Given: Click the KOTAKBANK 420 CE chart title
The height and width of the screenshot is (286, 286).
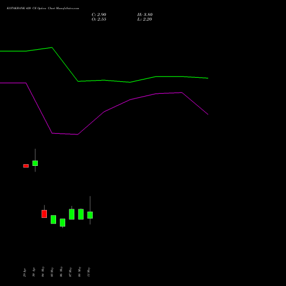Looking at the screenshot, I should 43,9.
